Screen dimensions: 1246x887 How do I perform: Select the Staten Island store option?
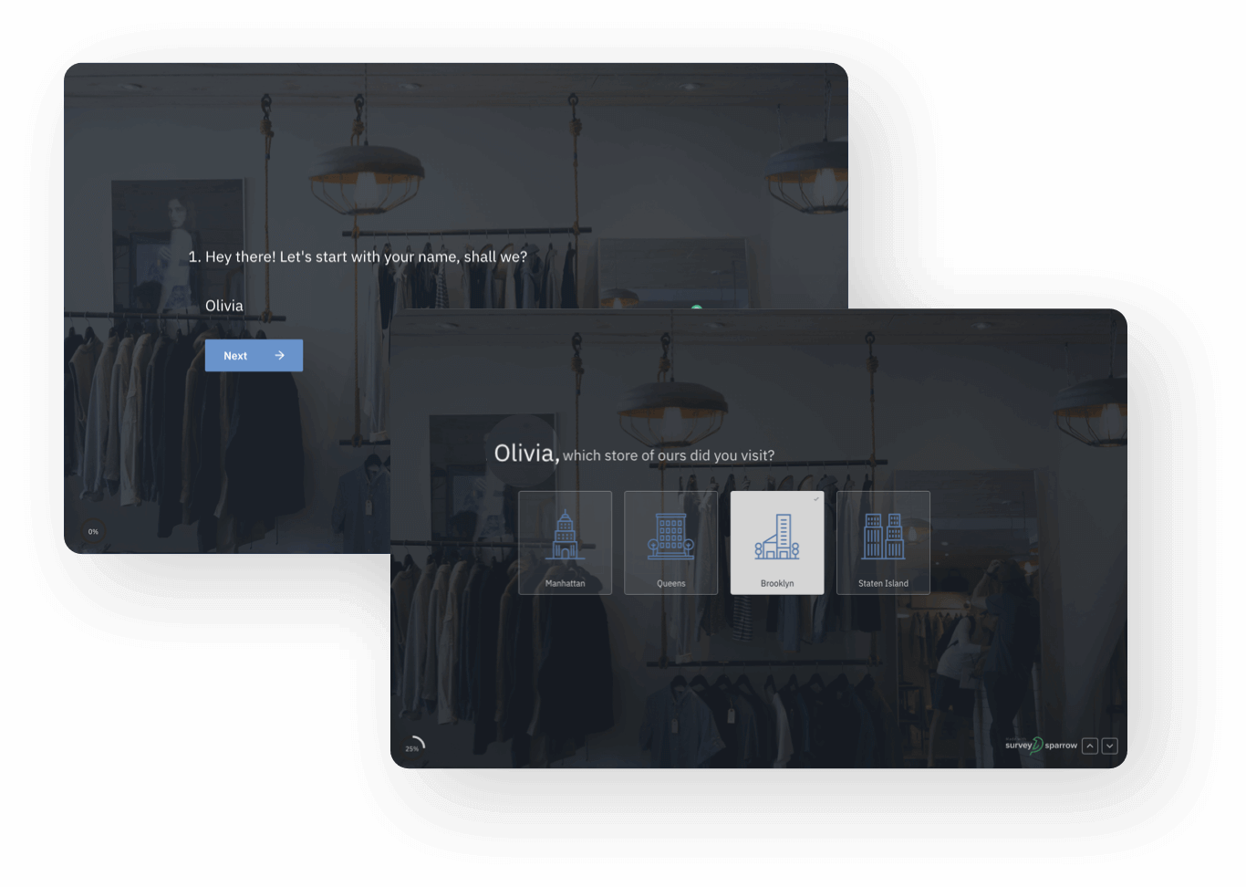point(883,542)
